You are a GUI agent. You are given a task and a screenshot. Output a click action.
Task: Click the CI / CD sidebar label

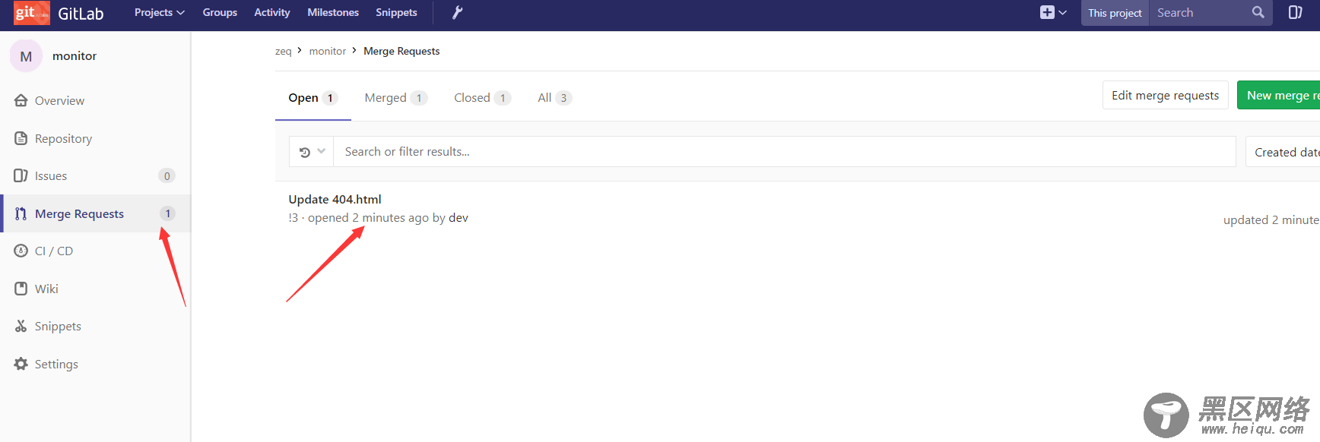click(54, 251)
